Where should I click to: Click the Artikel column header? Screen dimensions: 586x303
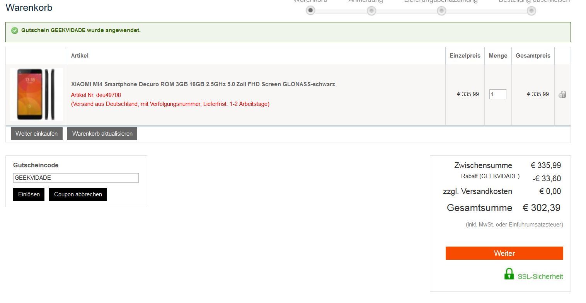click(x=80, y=56)
